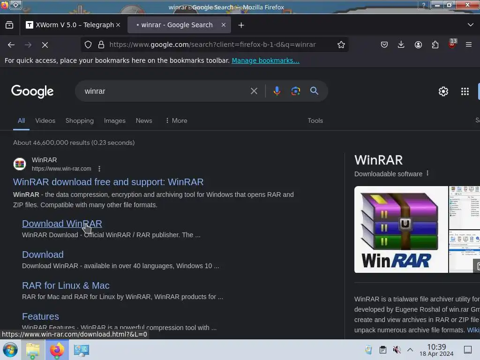The image size is (480, 360).
Task: Show hidden tray icons chevron
Action: point(410,350)
